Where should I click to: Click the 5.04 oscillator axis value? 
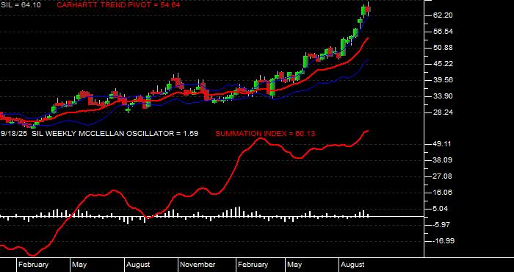click(441, 208)
